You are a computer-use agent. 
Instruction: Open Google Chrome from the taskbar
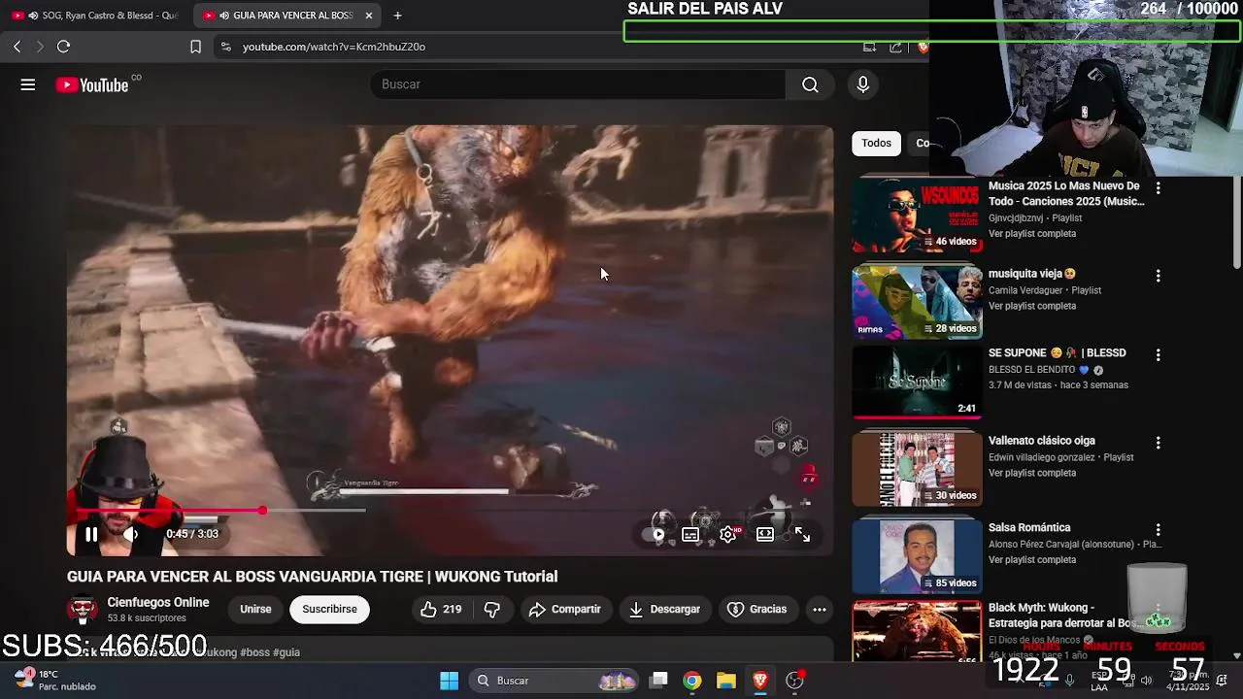[692, 681]
